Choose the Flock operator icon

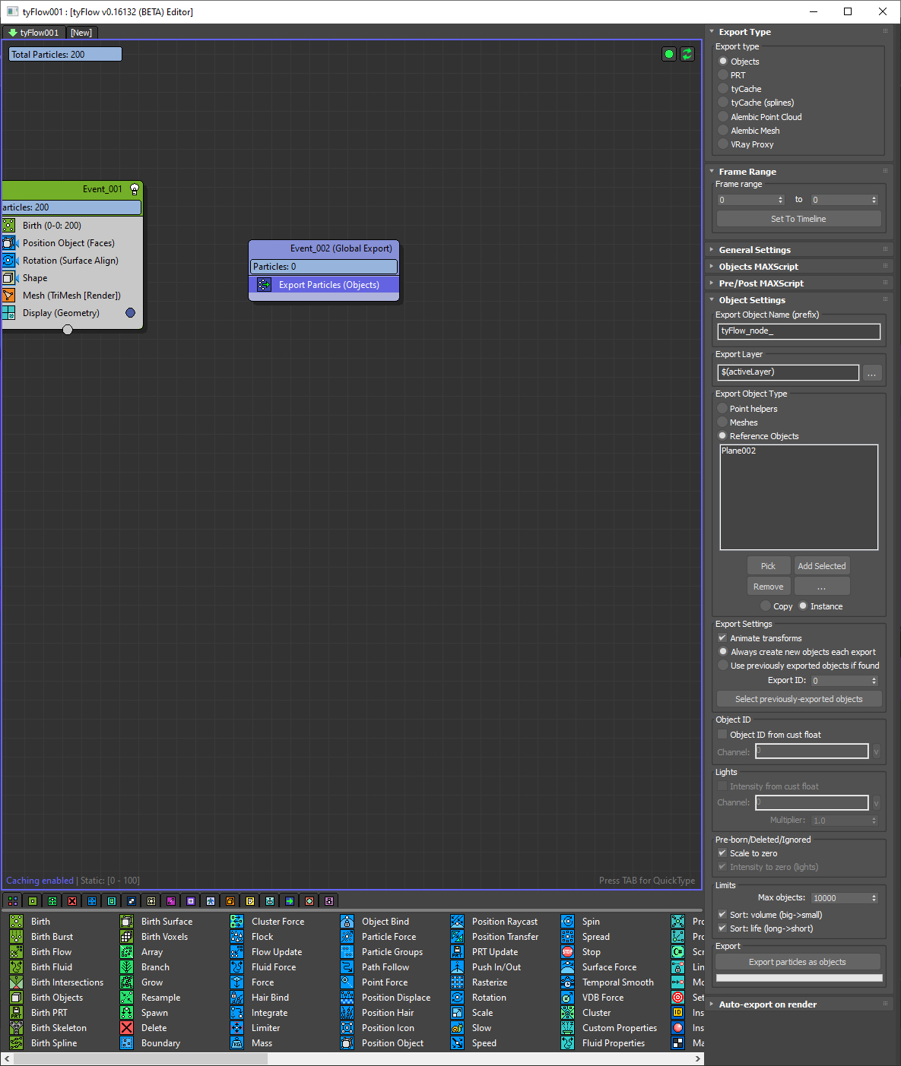click(x=236, y=937)
